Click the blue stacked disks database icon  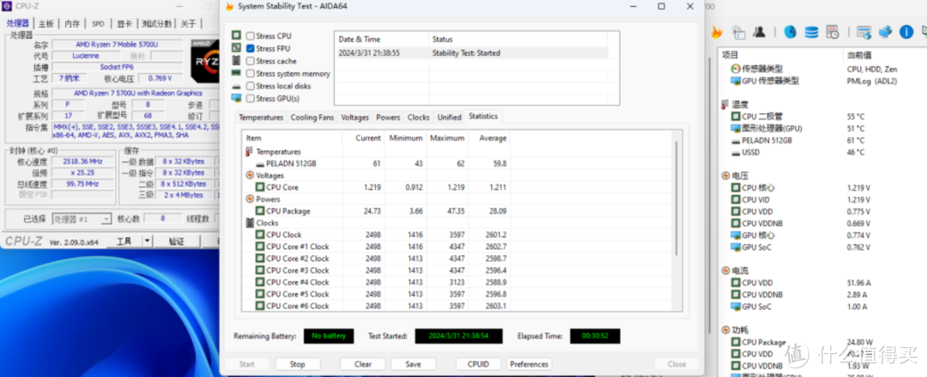(x=811, y=32)
